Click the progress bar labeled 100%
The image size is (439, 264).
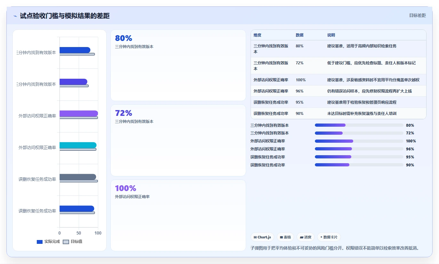359,141
